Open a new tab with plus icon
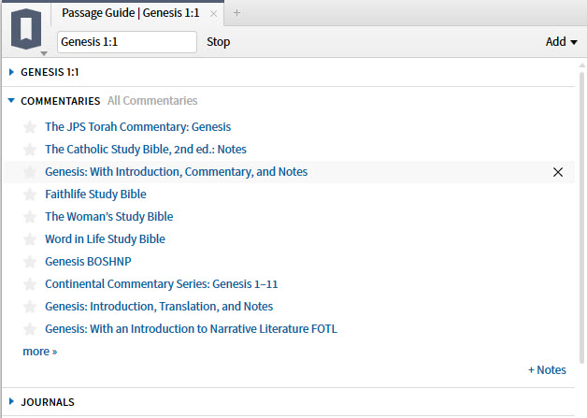The height and width of the screenshot is (418, 587). coord(236,13)
